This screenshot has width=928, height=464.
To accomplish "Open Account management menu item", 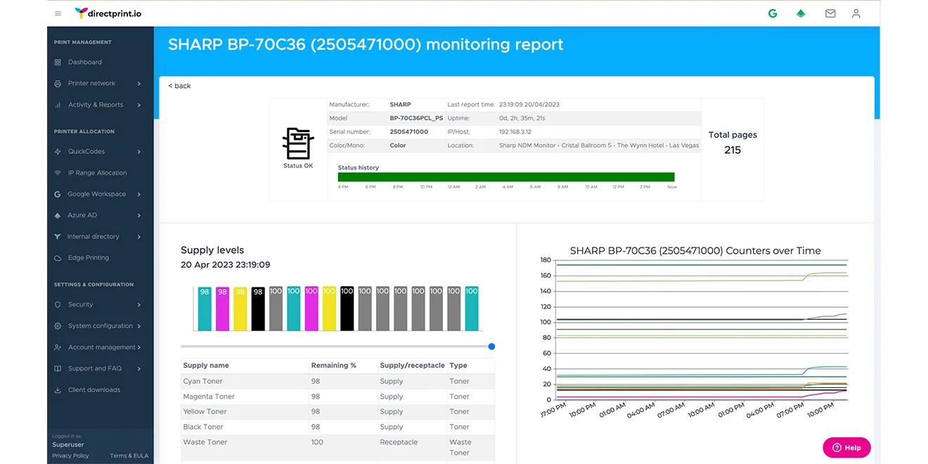I will [102, 347].
